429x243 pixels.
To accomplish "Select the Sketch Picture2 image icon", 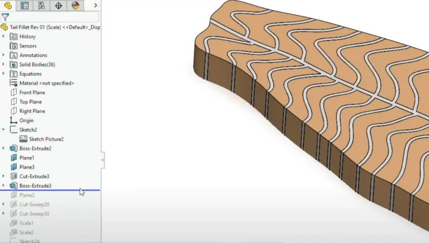I will pyautogui.click(x=23, y=139).
